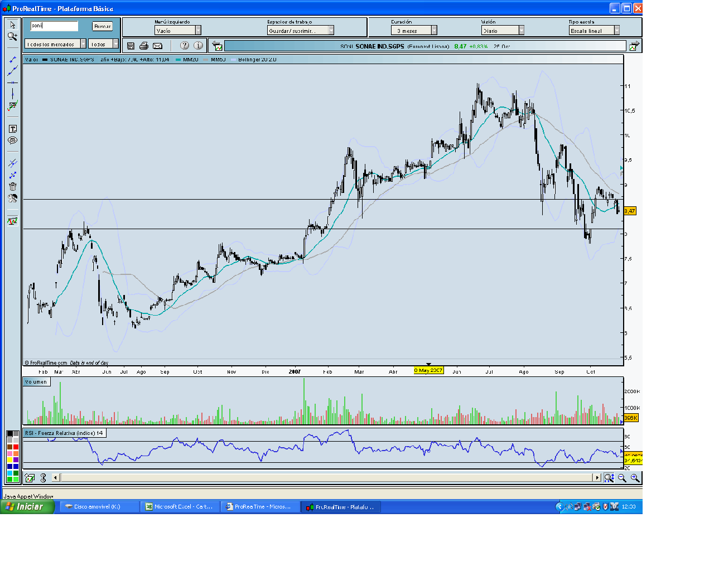Choose the horizontal line drawing tool
This screenshot has width=714, height=571.
[x=12, y=83]
